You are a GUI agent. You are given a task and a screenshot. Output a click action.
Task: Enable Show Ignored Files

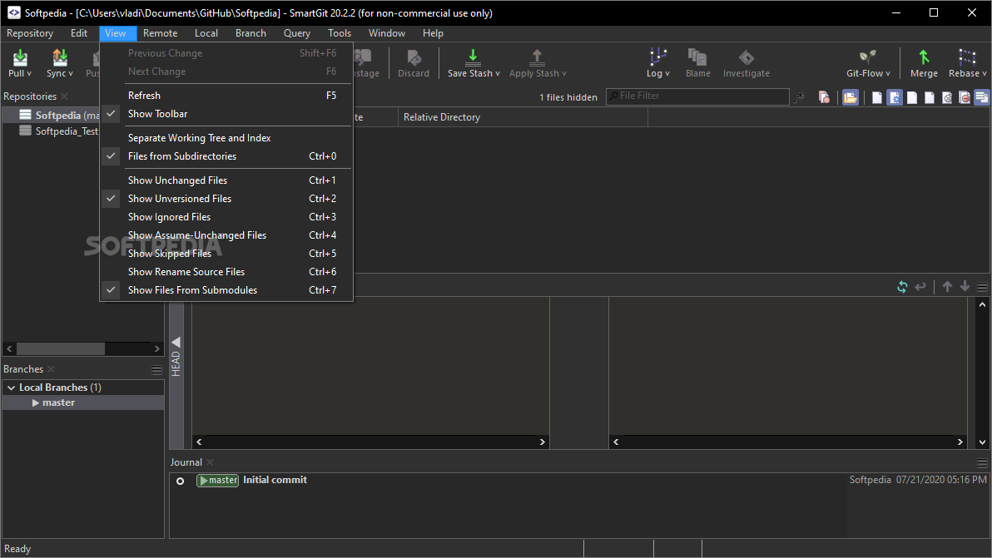226,217
